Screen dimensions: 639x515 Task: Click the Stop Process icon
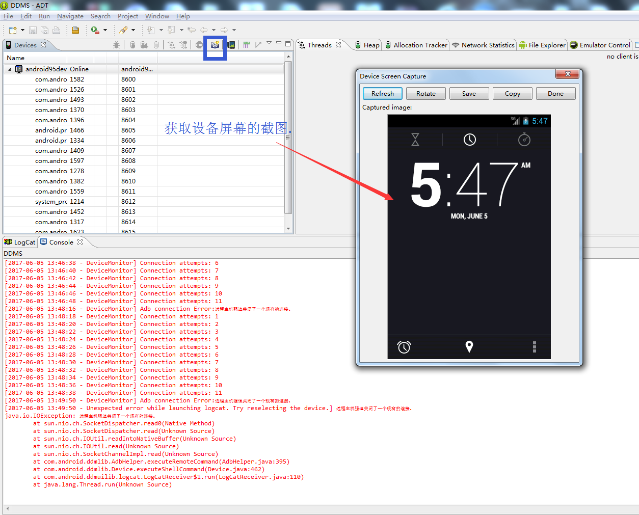199,45
